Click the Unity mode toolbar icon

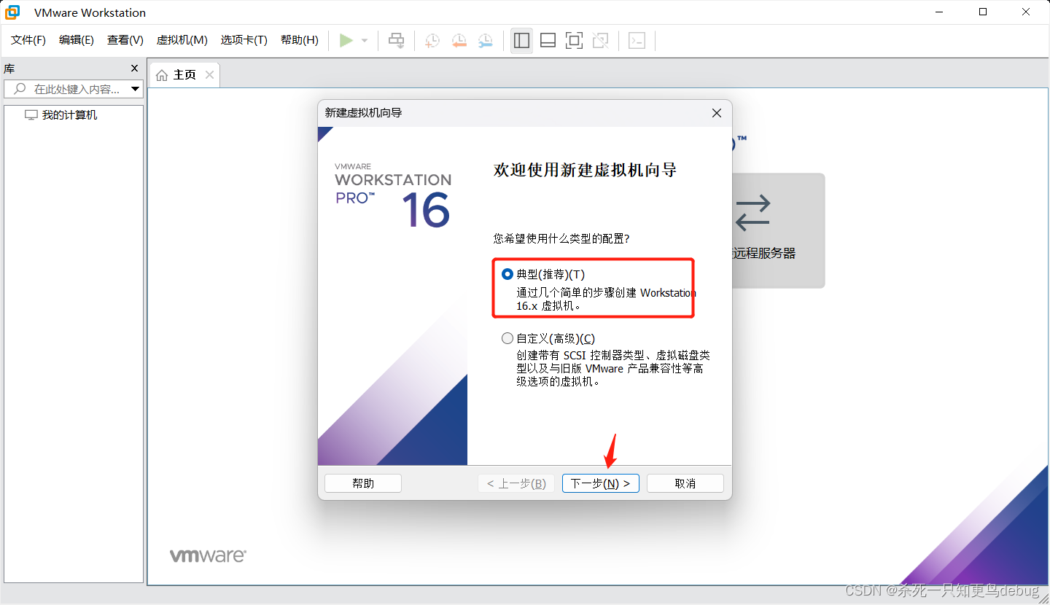coord(601,41)
